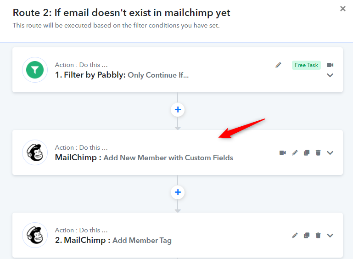This screenshot has height=259, width=353.
Task: Duplicate the Add Member Tag step
Action: click(306, 236)
